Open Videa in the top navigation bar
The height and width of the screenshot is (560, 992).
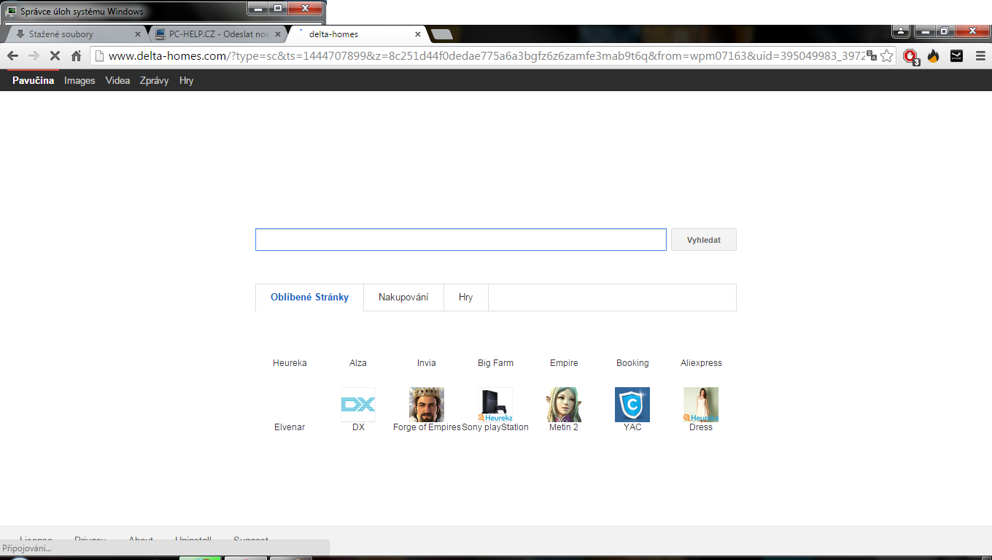[x=117, y=81]
